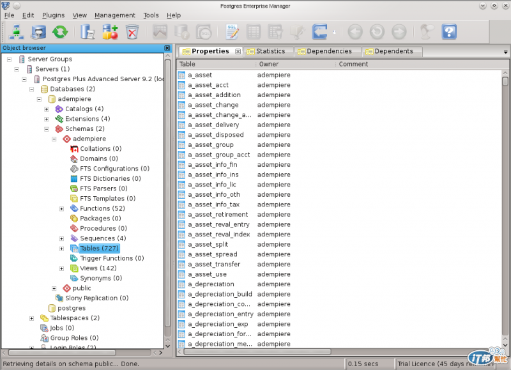Screen dimensions: 511x370
Task: Select Jobs (0) in tree
Action: 62,328
